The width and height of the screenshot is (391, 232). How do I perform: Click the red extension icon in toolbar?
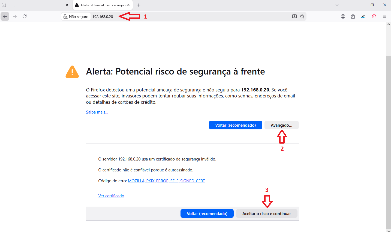374,16
